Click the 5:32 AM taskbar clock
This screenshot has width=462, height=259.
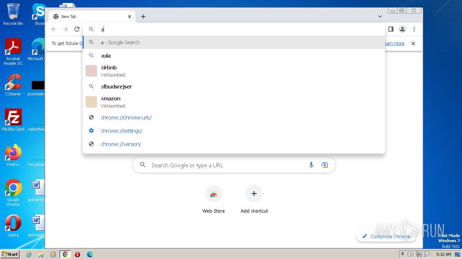[444, 254]
